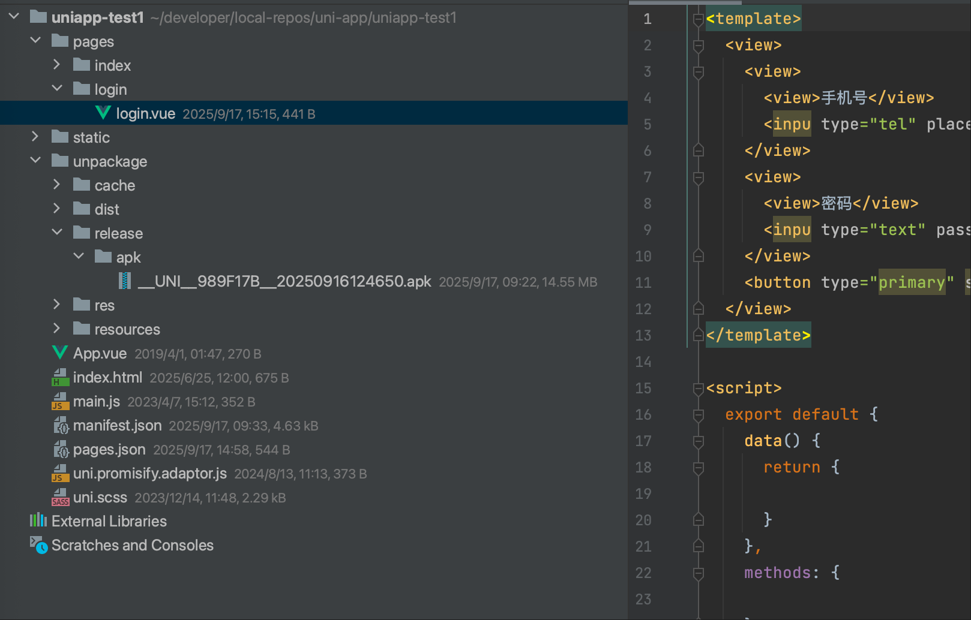Viewport: 971px width, 620px height.
Task: Click the uni.scss SASS file icon
Action: (x=60, y=497)
